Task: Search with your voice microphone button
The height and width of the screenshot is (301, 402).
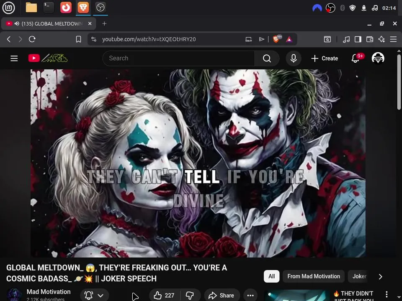Action: point(294,59)
